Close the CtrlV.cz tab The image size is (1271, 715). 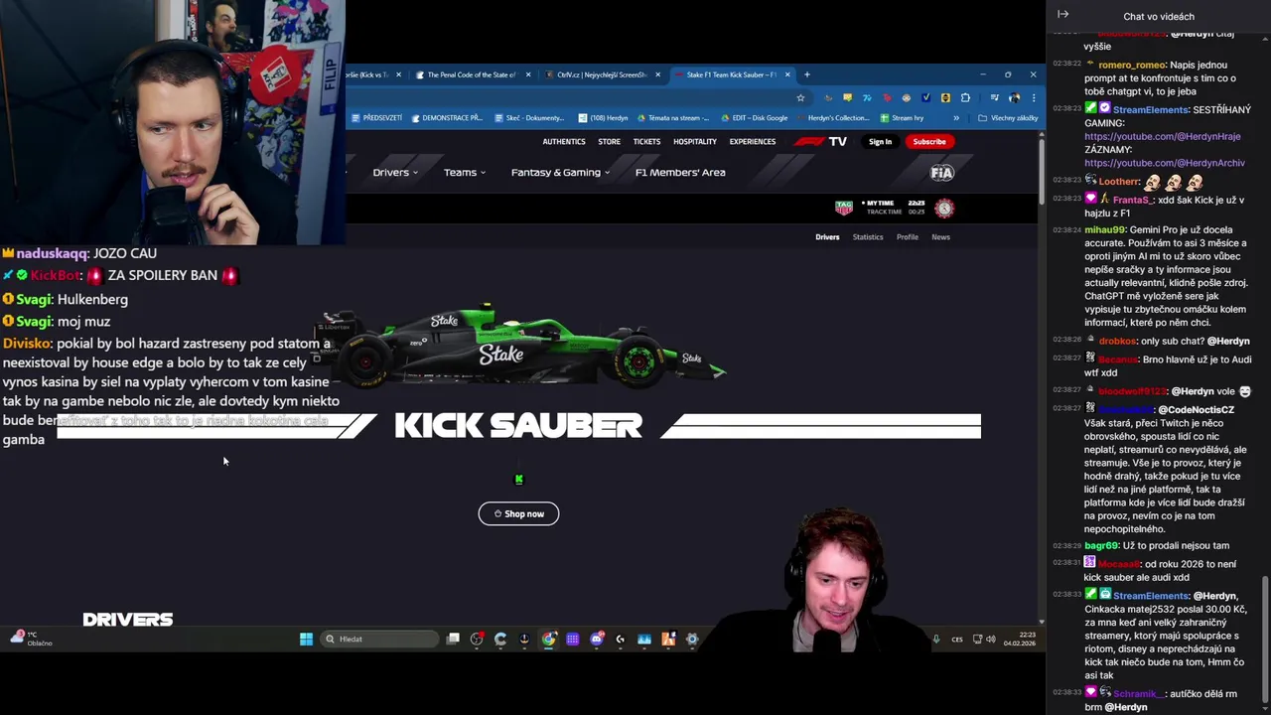(657, 74)
